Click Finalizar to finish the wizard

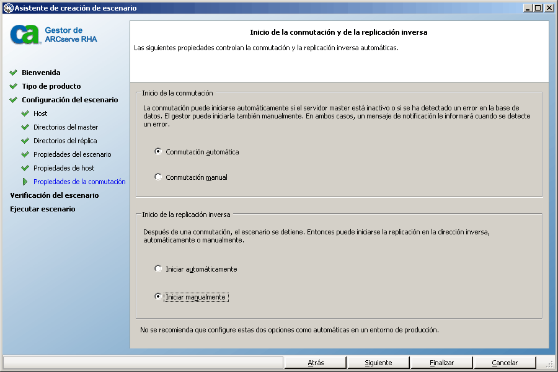441,363
